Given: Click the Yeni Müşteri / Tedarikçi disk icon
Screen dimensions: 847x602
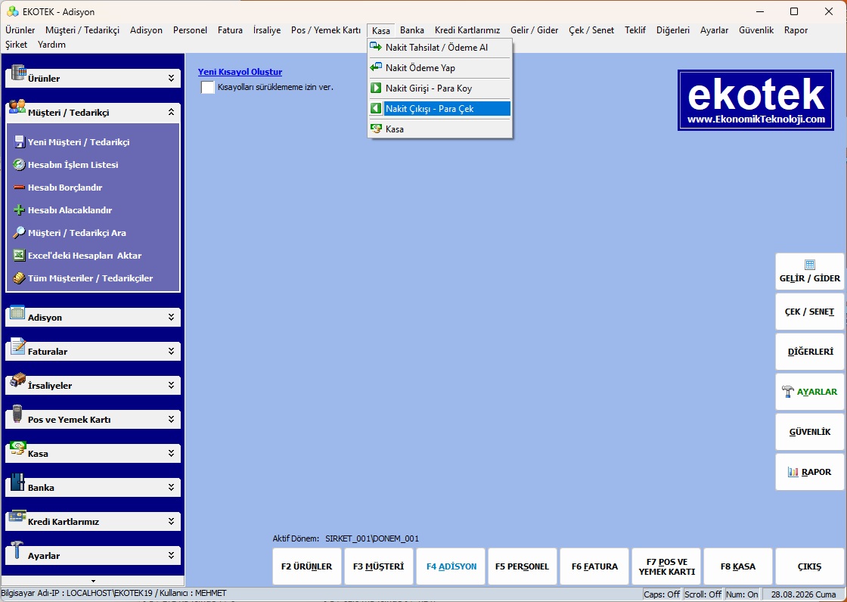Looking at the screenshot, I should pos(20,142).
